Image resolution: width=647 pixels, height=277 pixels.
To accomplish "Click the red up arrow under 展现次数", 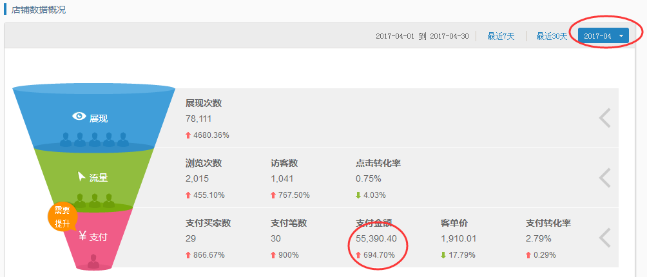I will (188, 135).
